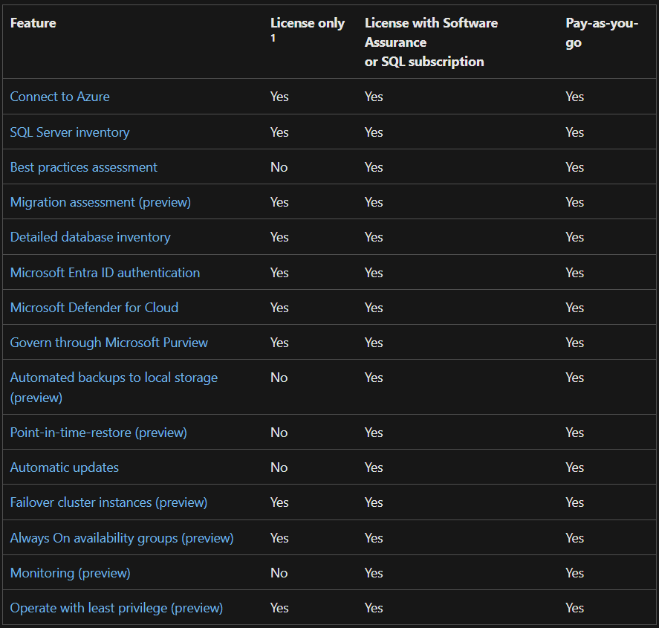Click the Monitoring (preview) link
Image resolution: width=659 pixels, height=628 pixels.
(x=70, y=573)
